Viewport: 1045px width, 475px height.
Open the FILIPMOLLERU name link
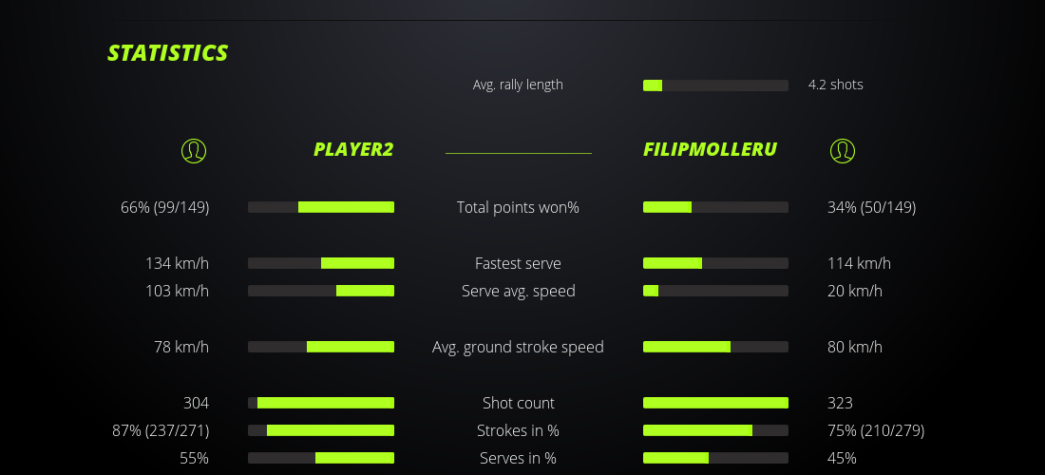pyautogui.click(x=710, y=149)
